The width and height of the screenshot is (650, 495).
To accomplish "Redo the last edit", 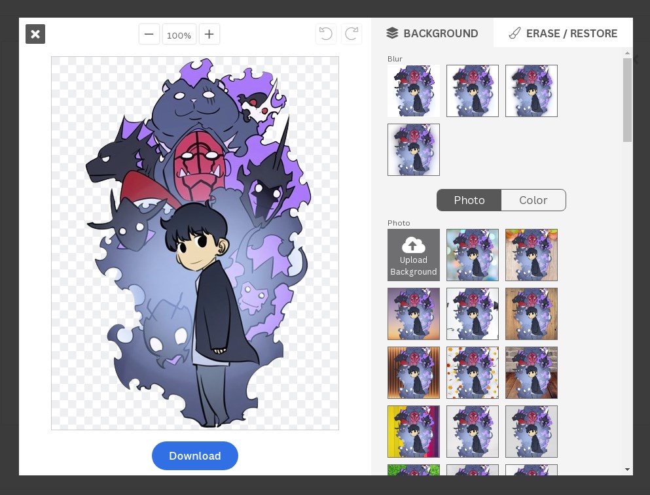I will pos(352,34).
